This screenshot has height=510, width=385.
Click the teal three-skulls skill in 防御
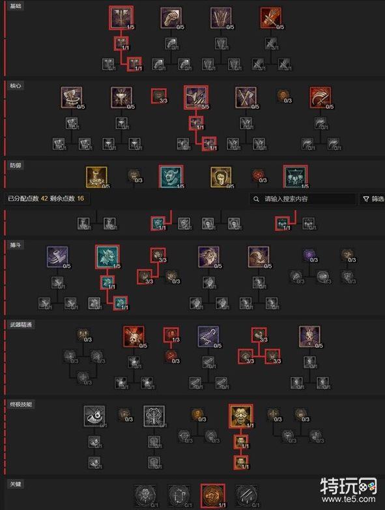click(296, 177)
